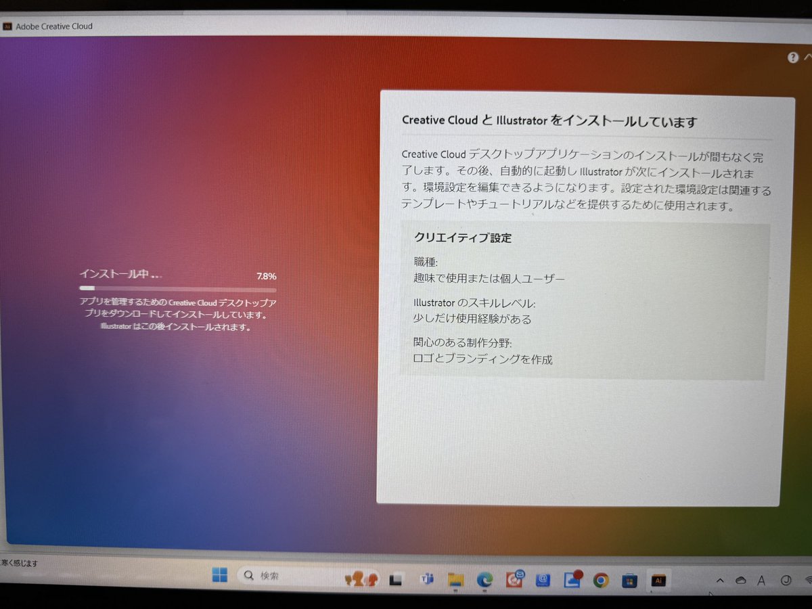This screenshot has width=812, height=609.
Task: Click the 少しだけ使用経験がある value
Action: click(472, 319)
